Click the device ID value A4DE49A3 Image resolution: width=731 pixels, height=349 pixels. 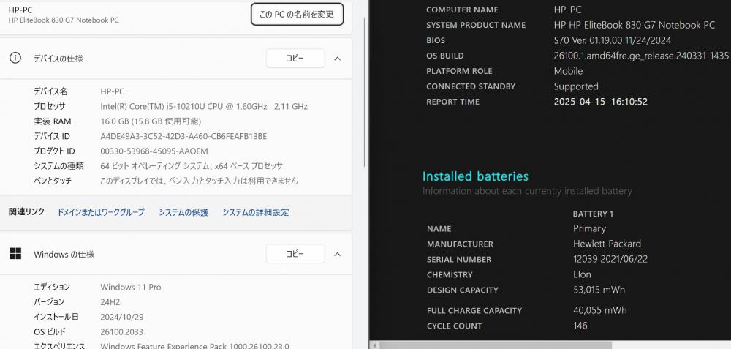click(x=183, y=136)
